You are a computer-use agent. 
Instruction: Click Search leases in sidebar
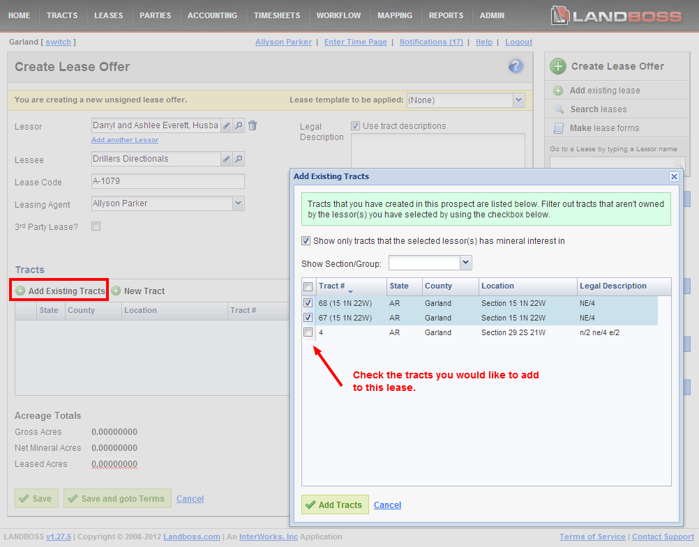598,109
